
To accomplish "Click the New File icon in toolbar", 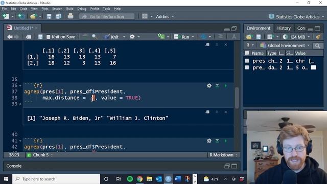I will coord(6,16).
